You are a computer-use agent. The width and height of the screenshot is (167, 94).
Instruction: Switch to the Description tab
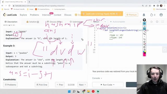click(11, 22)
